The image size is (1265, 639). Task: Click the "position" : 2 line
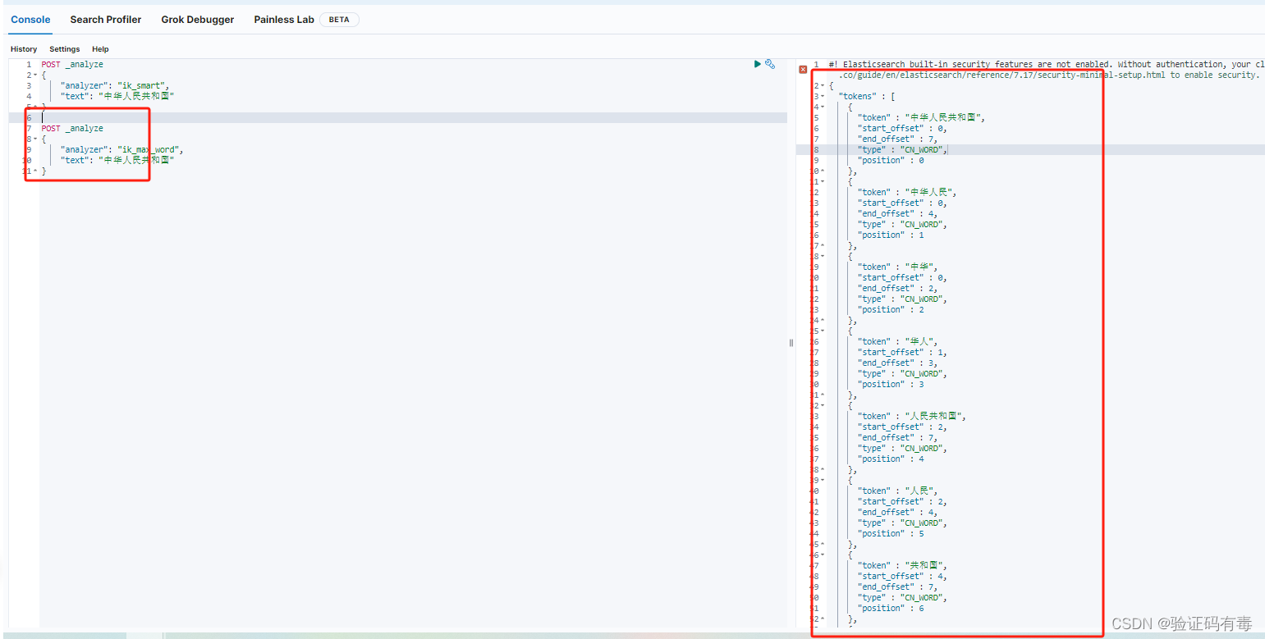[x=891, y=309]
